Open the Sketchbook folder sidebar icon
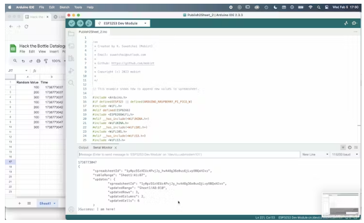This screenshot has height=223, width=364. (x=71, y=33)
